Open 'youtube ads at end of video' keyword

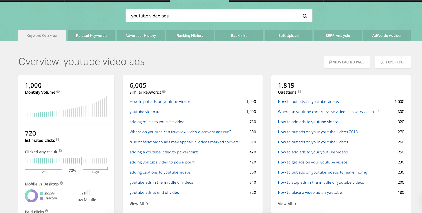click(154, 193)
